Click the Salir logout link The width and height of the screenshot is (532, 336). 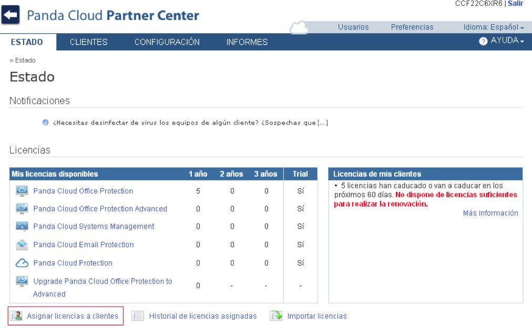point(515,3)
